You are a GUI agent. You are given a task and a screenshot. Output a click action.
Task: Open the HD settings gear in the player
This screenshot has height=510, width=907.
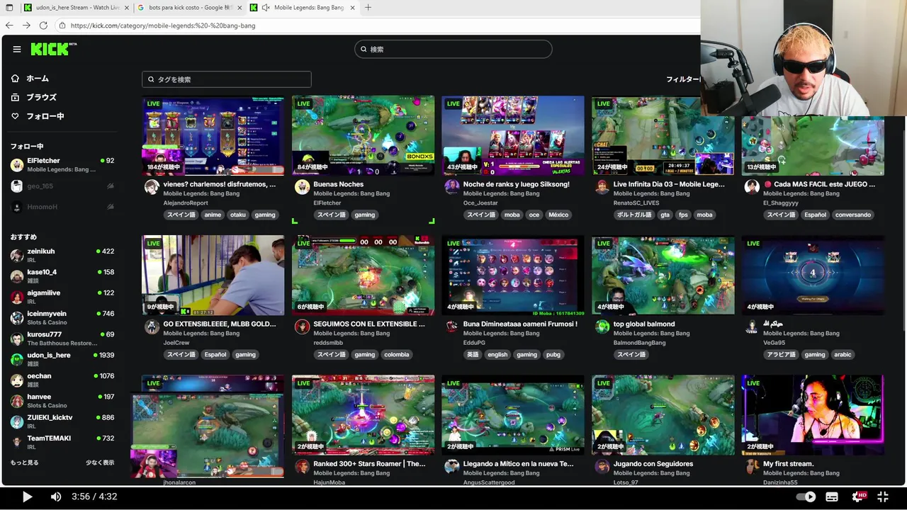coord(858,497)
